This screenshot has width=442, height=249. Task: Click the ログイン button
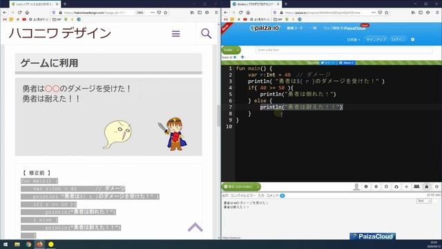(x=398, y=39)
